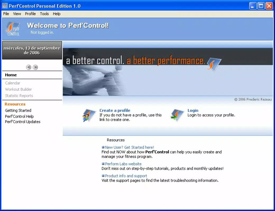Click the 'a better control.' banner text
The width and height of the screenshot is (275, 211).
[95, 60]
